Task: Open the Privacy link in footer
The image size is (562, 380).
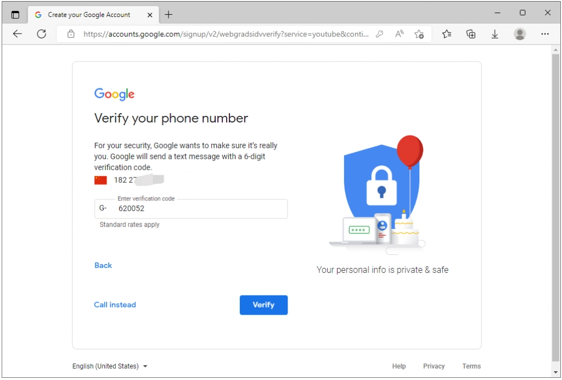Action: point(434,366)
